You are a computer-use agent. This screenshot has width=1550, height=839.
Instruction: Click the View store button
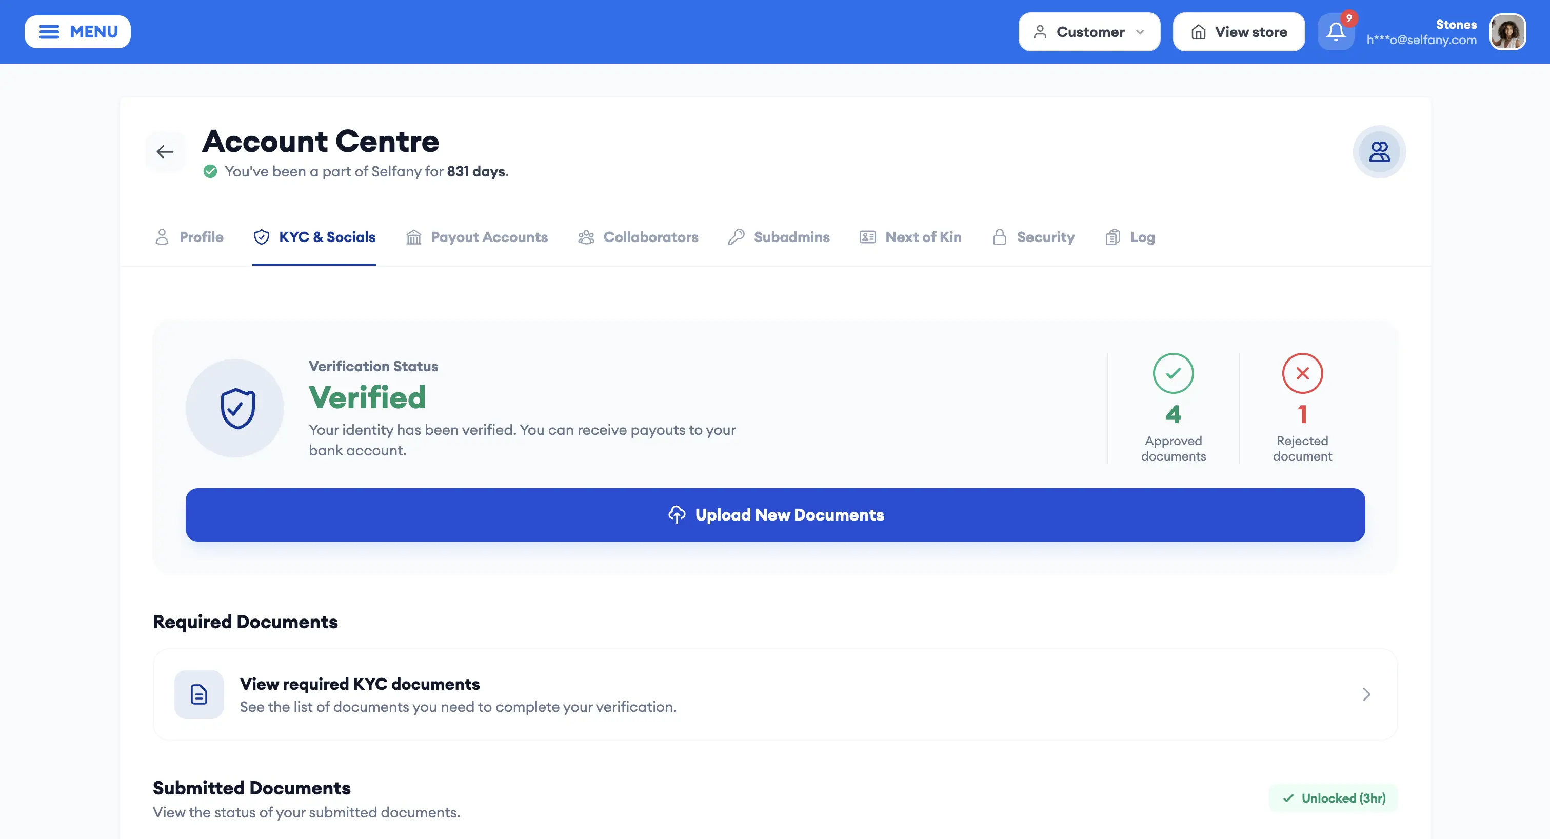tap(1239, 32)
